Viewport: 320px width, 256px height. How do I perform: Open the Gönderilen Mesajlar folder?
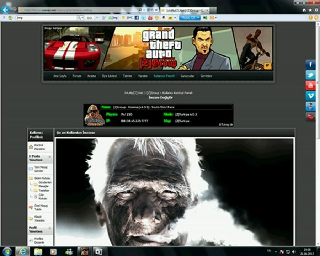click(x=45, y=184)
